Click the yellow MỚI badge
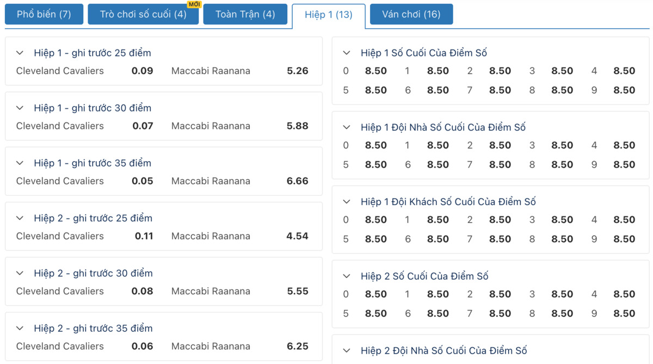 [194, 4]
